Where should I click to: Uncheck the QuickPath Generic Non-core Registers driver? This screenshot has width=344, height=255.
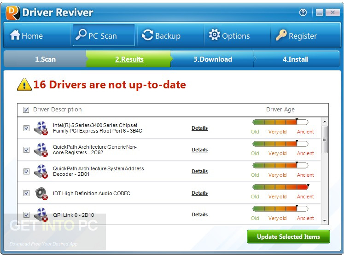26,150
